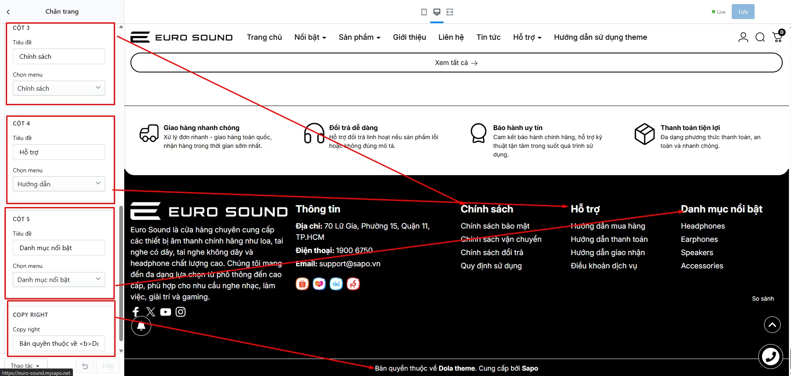
Task: Open the Lazada store icon
Action: (319, 284)
